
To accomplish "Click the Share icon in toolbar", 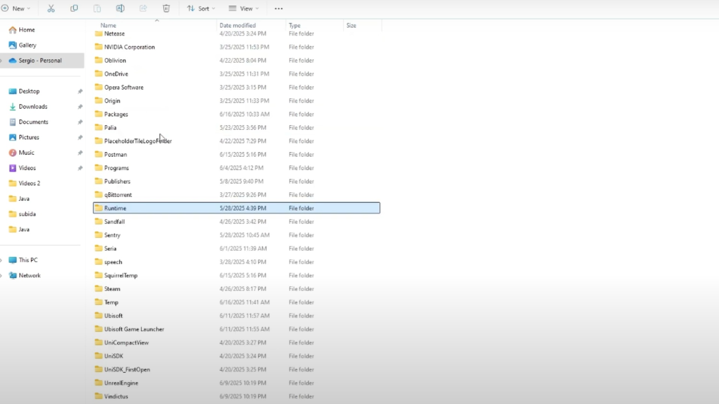I will 143,8.
